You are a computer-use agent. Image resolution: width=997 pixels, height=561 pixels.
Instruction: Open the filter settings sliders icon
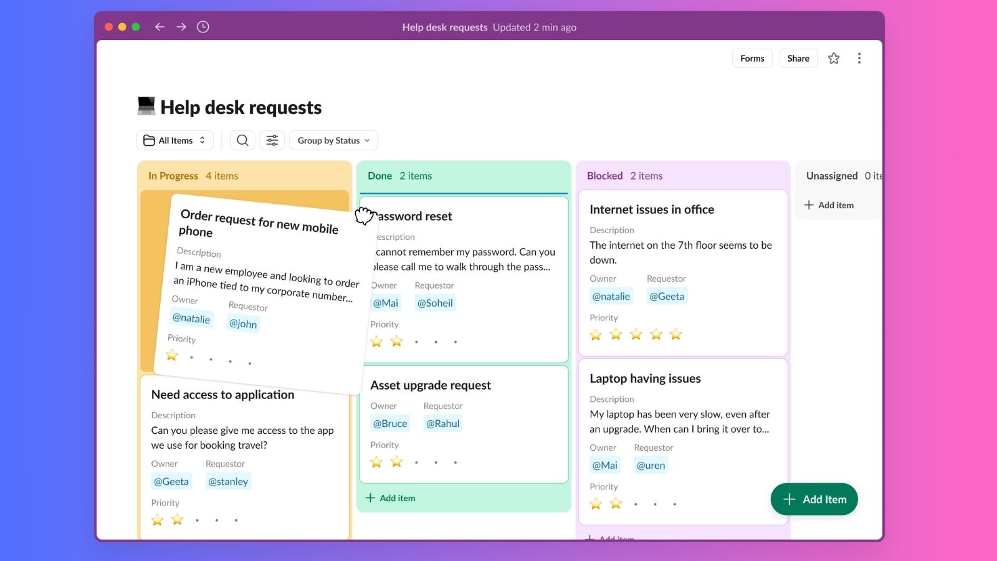(x=272, y=140)
